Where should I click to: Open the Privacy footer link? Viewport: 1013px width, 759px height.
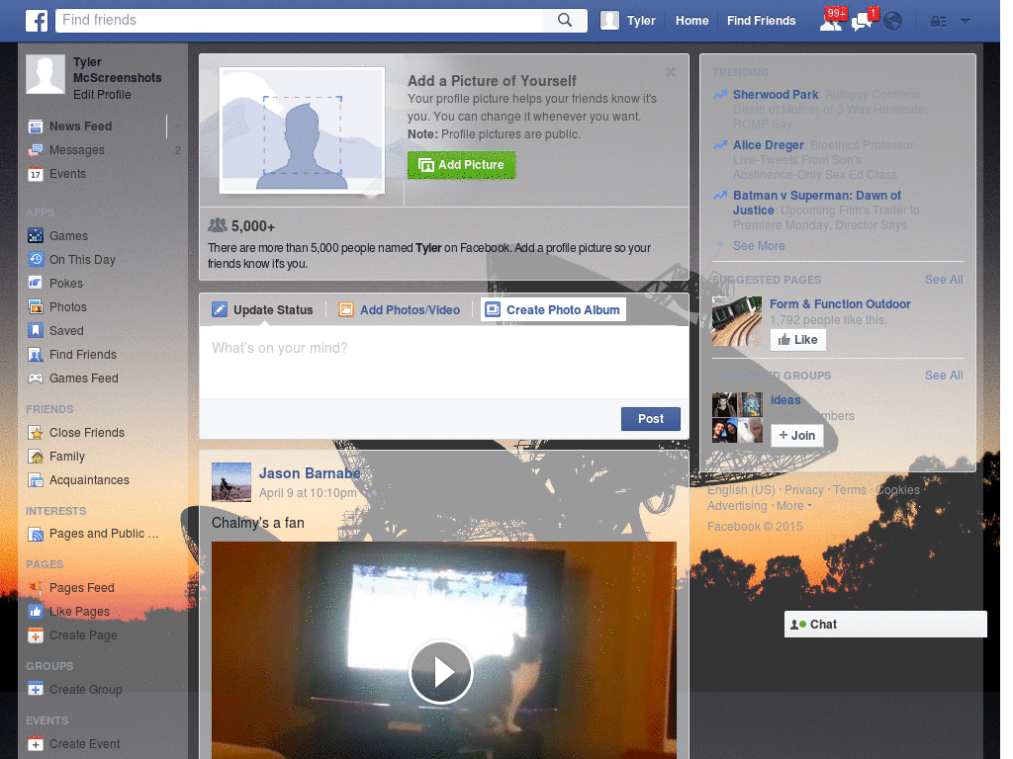(x=803, y=490)
